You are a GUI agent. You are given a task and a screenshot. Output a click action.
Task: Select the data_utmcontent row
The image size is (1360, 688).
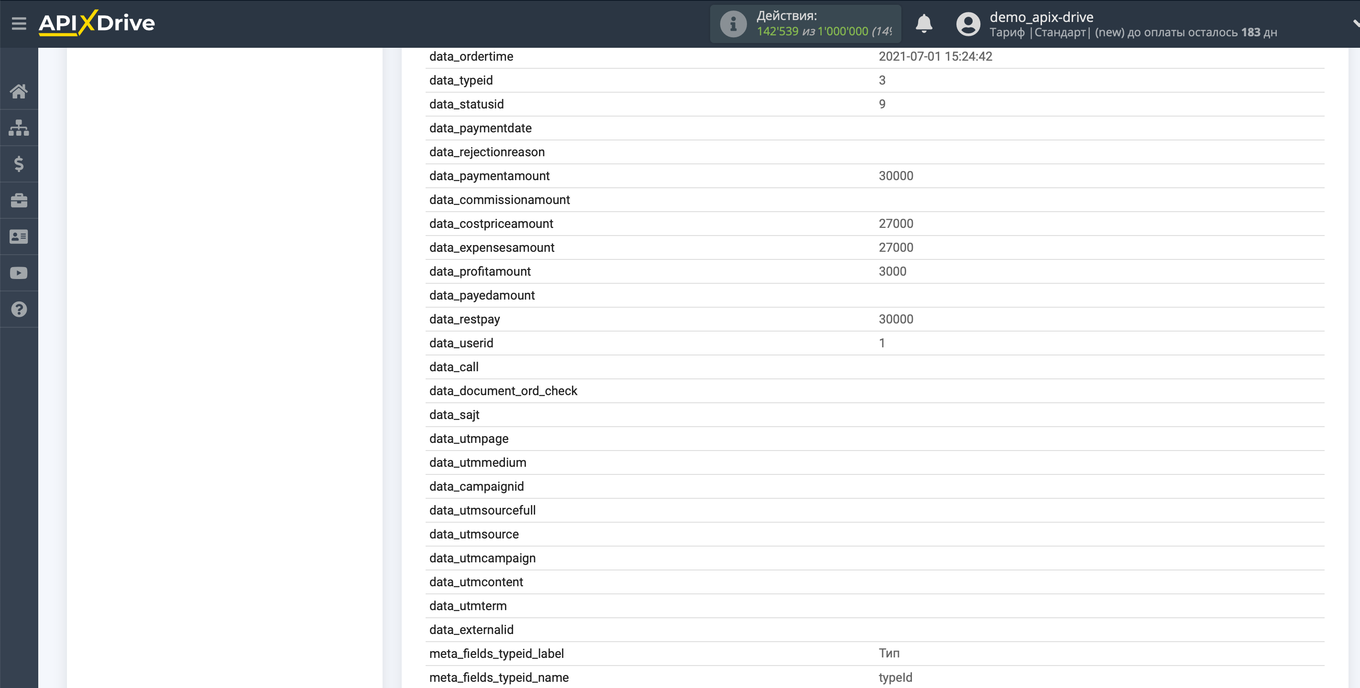coord(875,582)
